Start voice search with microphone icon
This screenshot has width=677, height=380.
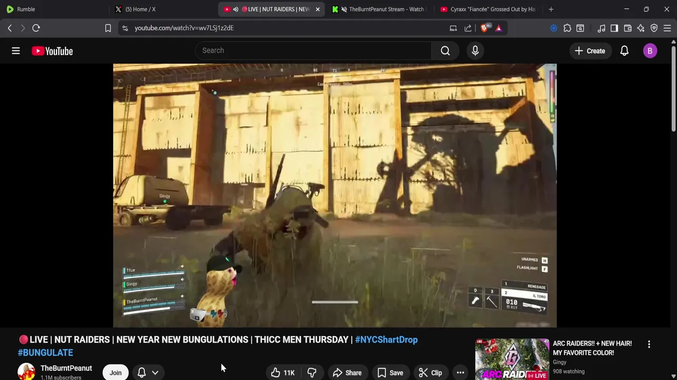pos(475,51)
